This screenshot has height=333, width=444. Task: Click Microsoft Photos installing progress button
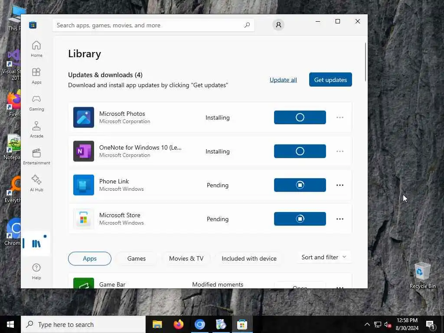(300, 117)
